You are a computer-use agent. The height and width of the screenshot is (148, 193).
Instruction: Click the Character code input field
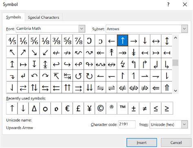[127, 124]
